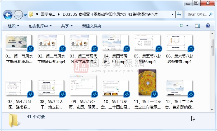Click the search magnifier icon
The height and width of the screenshot is (131, 217).
[x=211, y=14]
